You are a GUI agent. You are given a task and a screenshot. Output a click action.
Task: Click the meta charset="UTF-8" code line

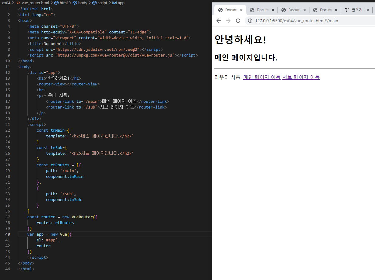(x=53, y=26)
